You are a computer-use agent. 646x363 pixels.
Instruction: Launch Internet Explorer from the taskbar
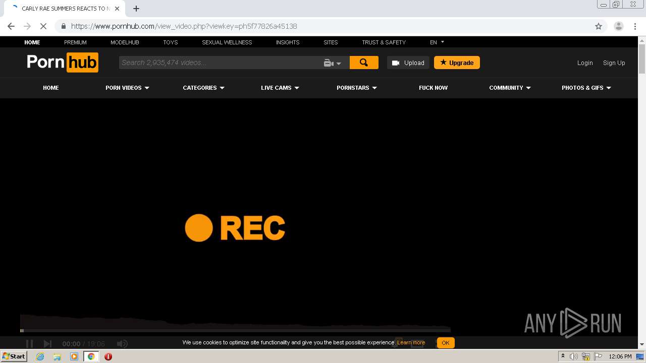[40, 356]
